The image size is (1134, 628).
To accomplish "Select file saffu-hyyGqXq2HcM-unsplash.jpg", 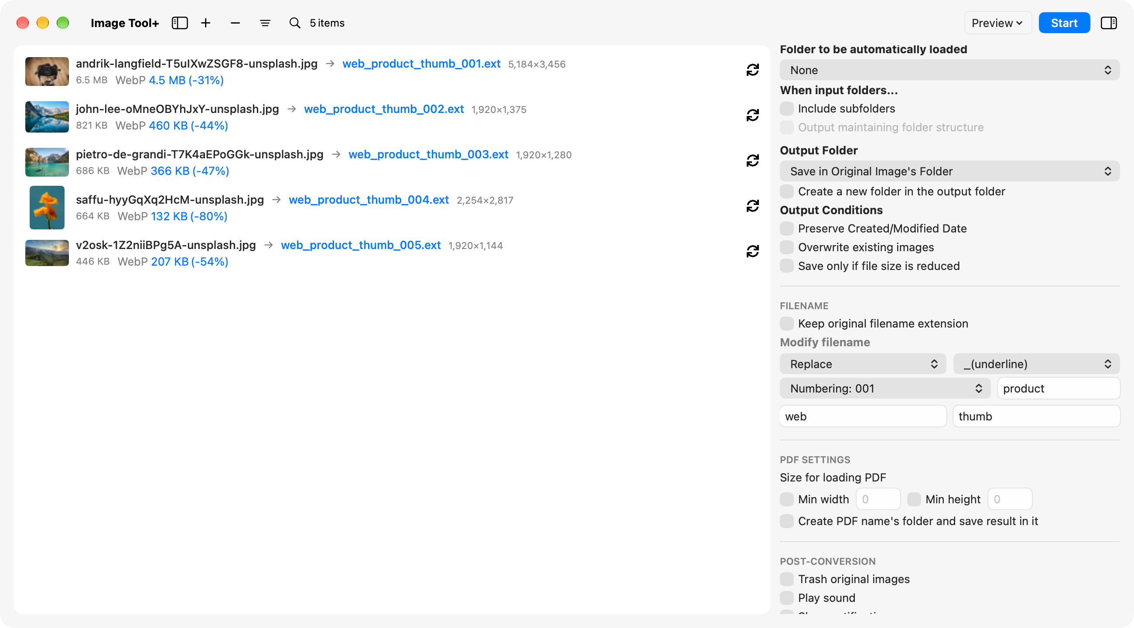I will click(x=170, y=200).
